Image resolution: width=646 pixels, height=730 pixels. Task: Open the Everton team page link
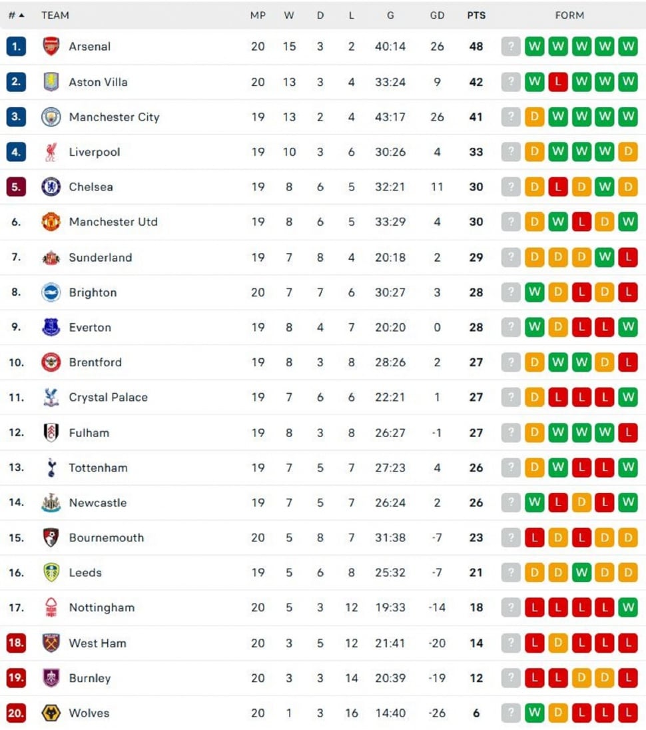pyautogui.click(x=90, y=328)
